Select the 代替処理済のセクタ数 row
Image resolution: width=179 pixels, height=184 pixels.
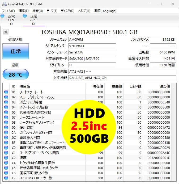tap(87, 112)
